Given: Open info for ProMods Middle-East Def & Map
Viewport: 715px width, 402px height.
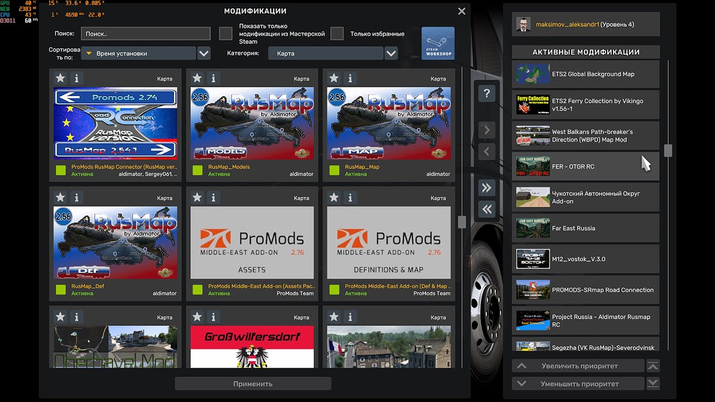Looking at the screenshot, I should point(350,198).
